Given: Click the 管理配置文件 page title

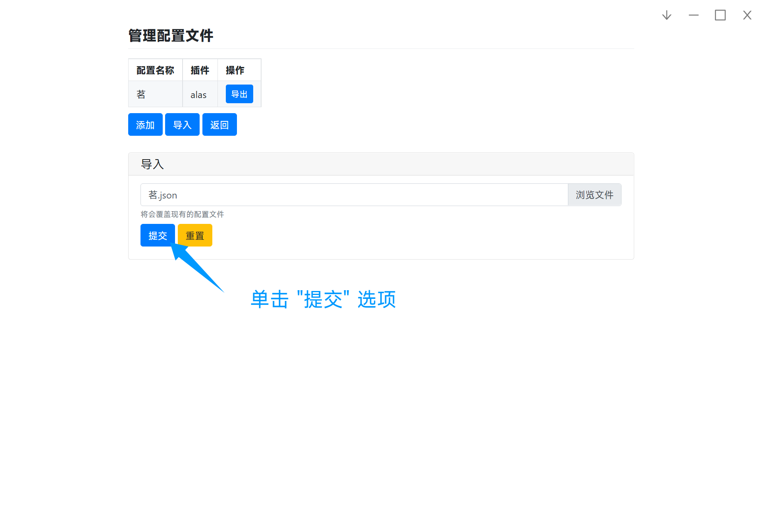Looking at the screenshot, I should tap(171, 36).
